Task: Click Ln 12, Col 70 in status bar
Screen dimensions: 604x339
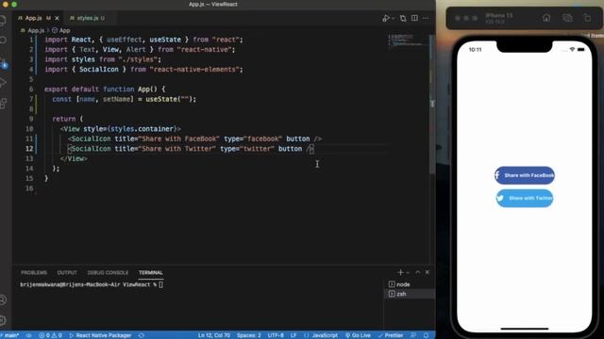Action: click(x=214, y=335)
